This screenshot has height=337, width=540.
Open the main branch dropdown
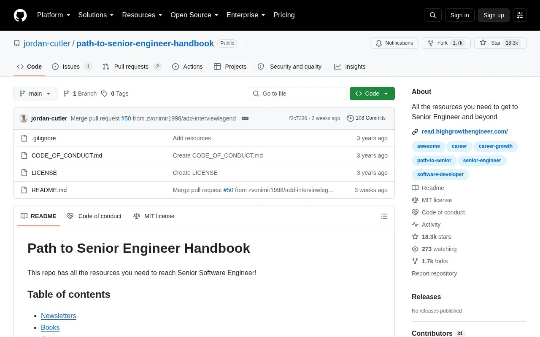35,94
